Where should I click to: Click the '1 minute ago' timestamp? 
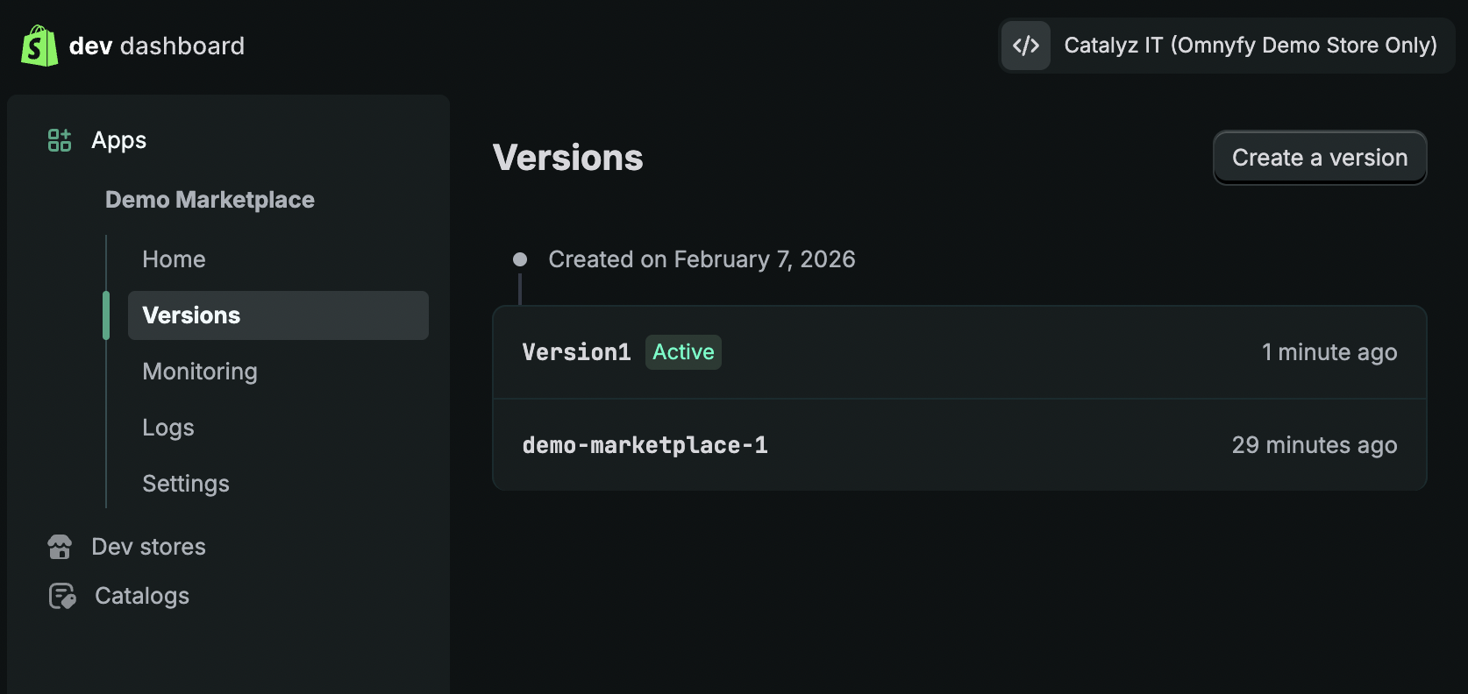(1329, 352)
